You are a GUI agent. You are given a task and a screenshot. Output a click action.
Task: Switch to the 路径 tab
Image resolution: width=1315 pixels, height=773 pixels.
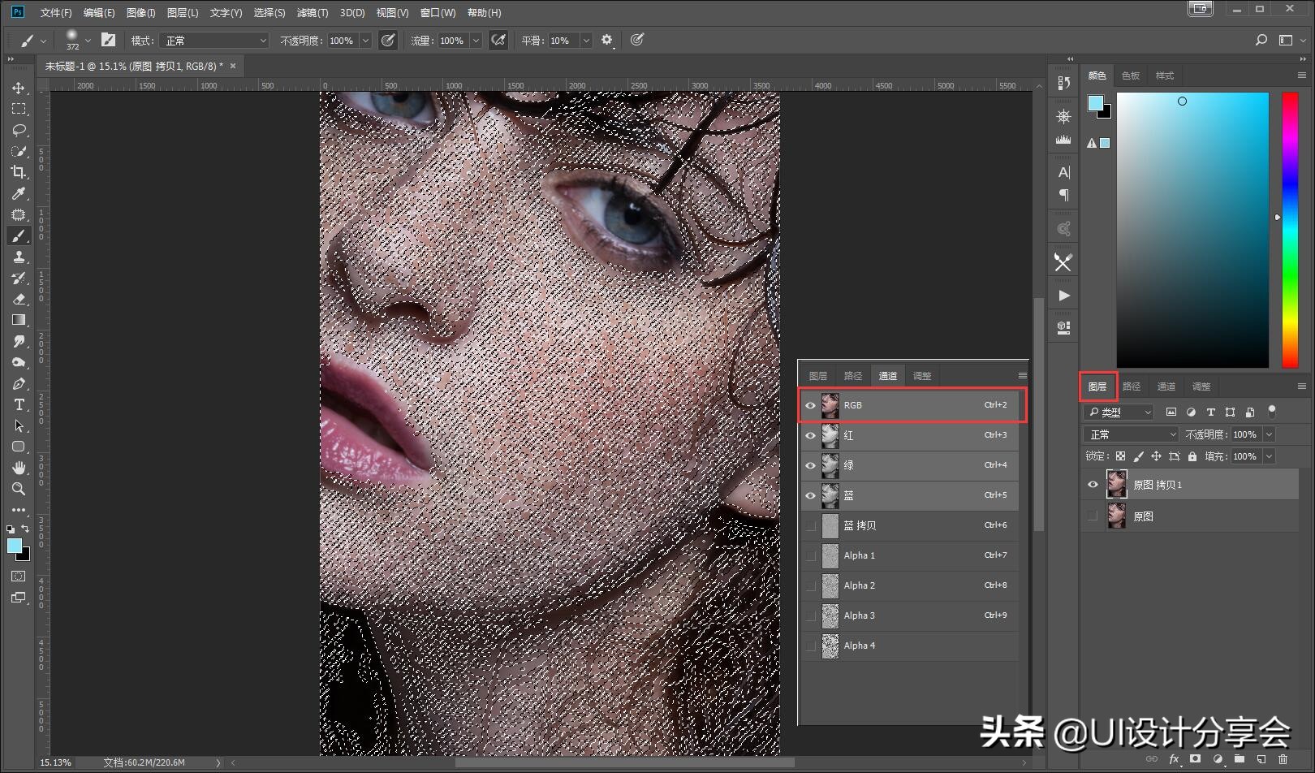pyautogui.click(x=852, y=374)
